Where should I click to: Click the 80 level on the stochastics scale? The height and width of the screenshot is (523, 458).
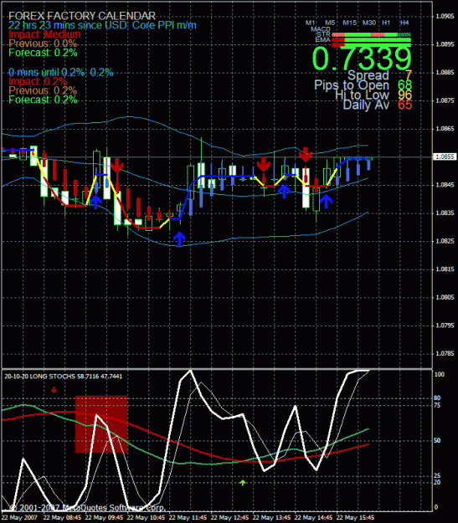pyautogui.click(x=437, y=398)
